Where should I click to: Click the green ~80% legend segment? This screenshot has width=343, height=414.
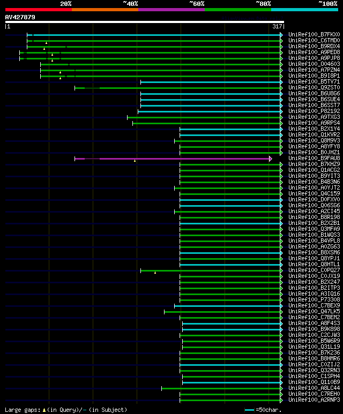(238, 10)
